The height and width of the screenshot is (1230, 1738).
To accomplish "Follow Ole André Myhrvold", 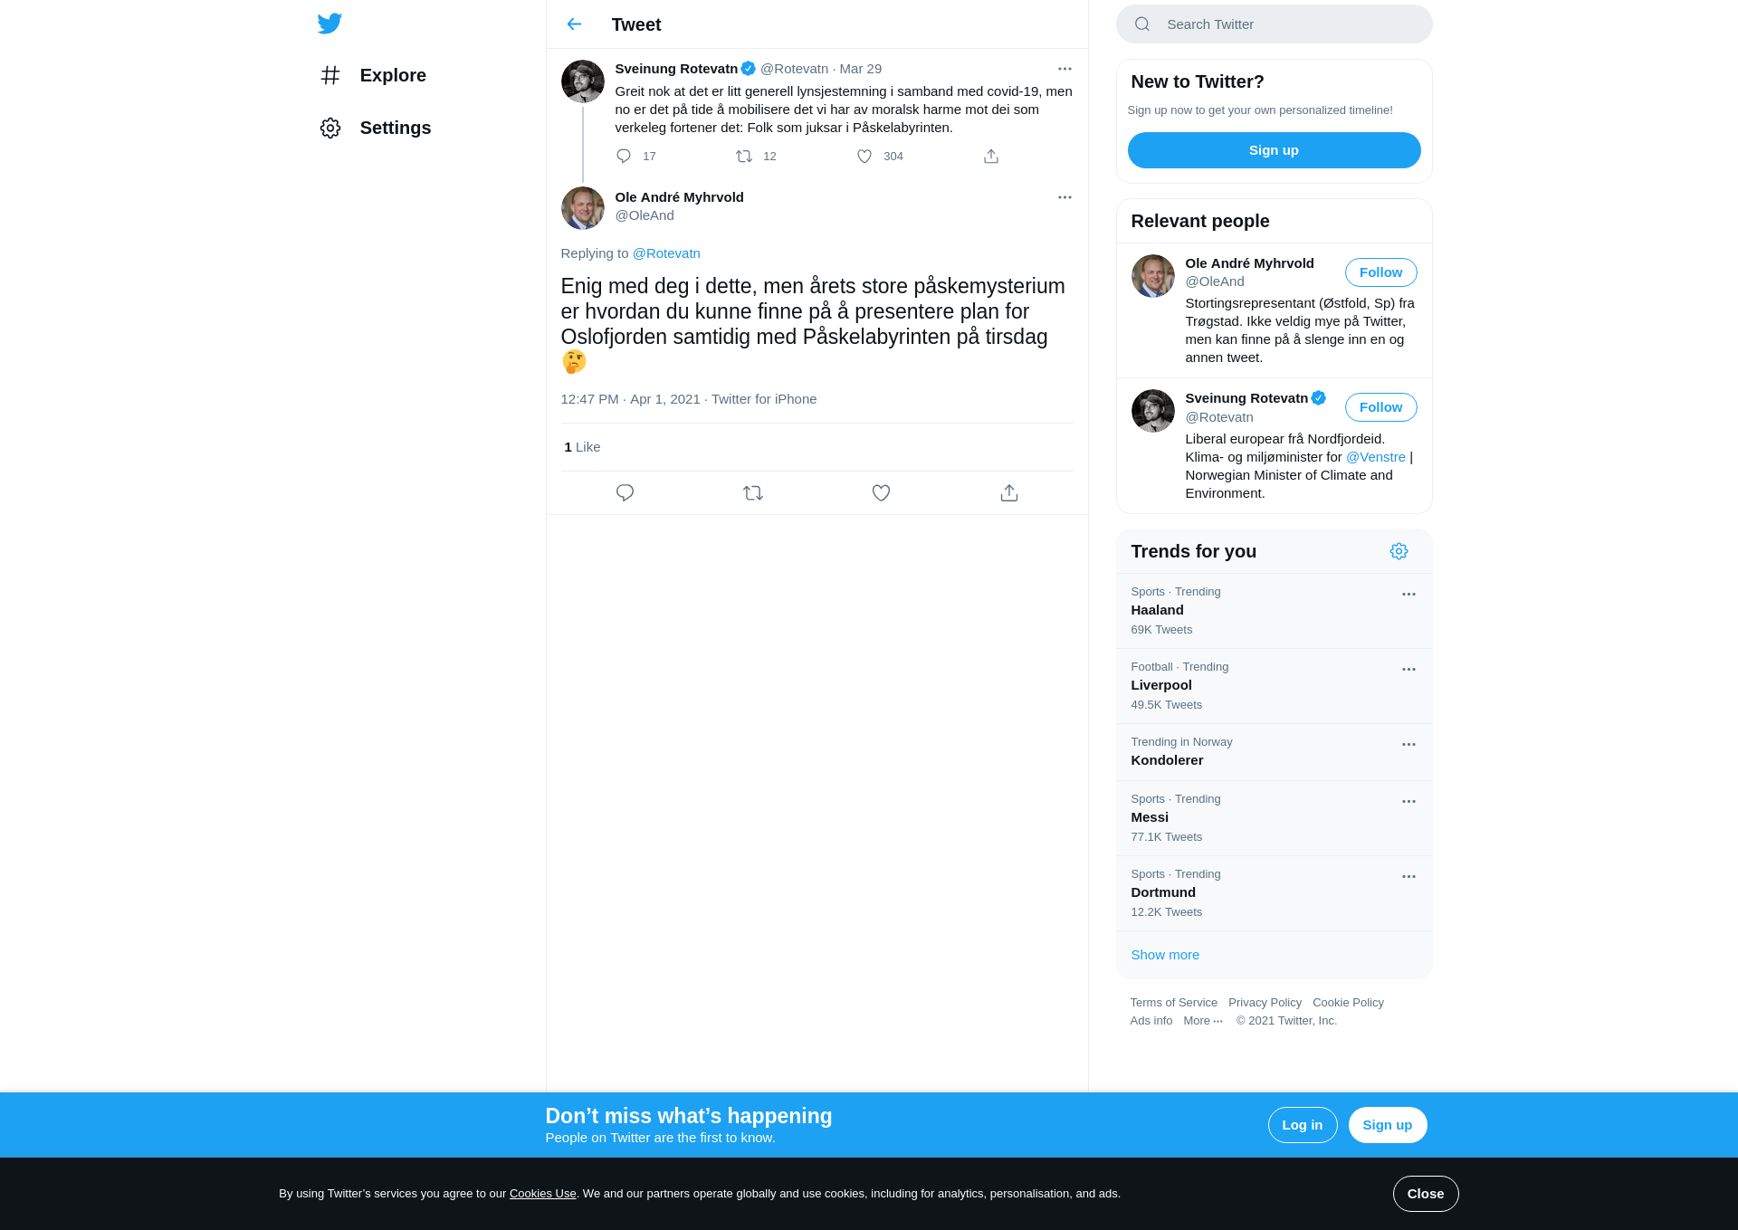I will tap(1380, 272).
